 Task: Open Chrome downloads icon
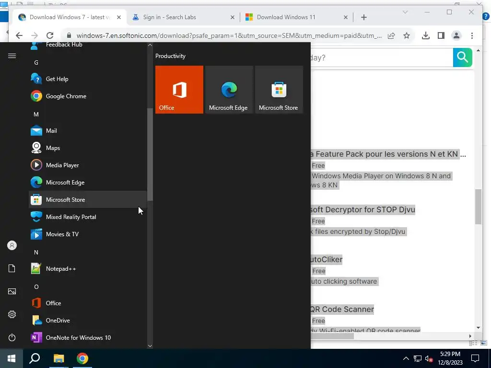[x=426, y=35]
